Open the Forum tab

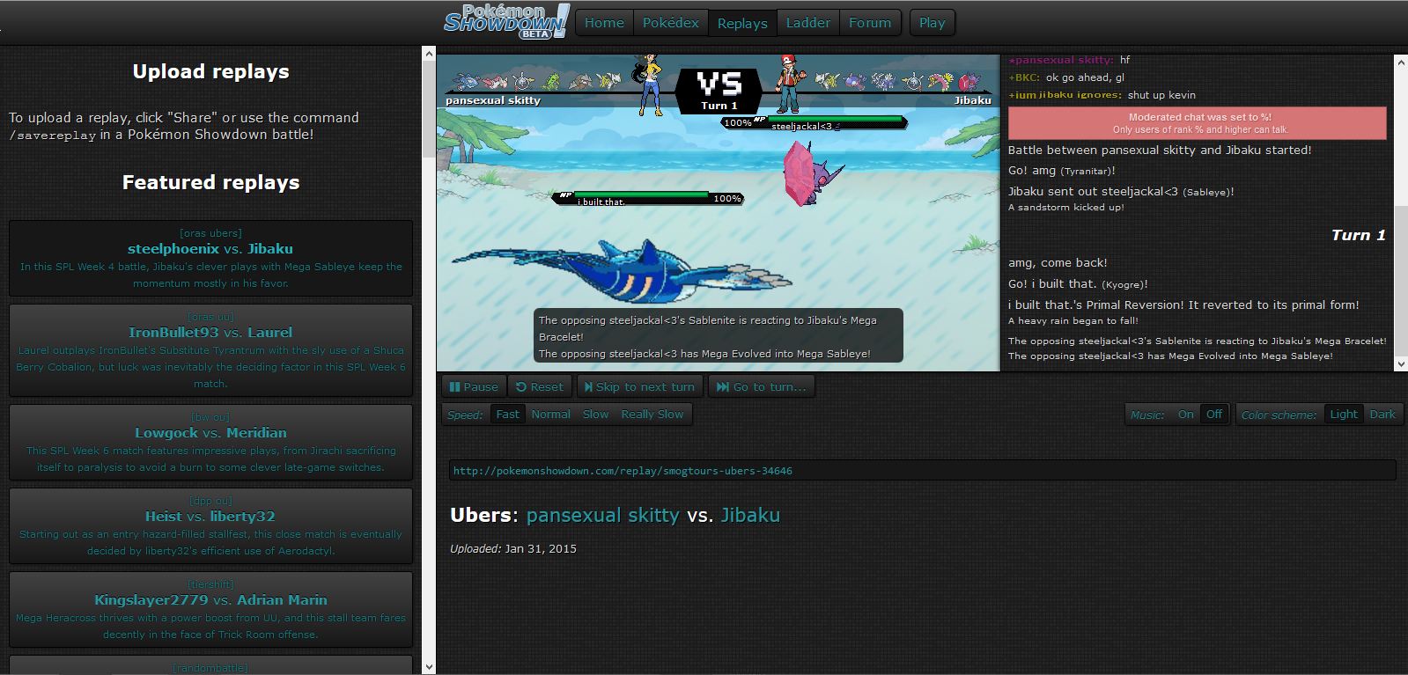(x=870, y=23)
